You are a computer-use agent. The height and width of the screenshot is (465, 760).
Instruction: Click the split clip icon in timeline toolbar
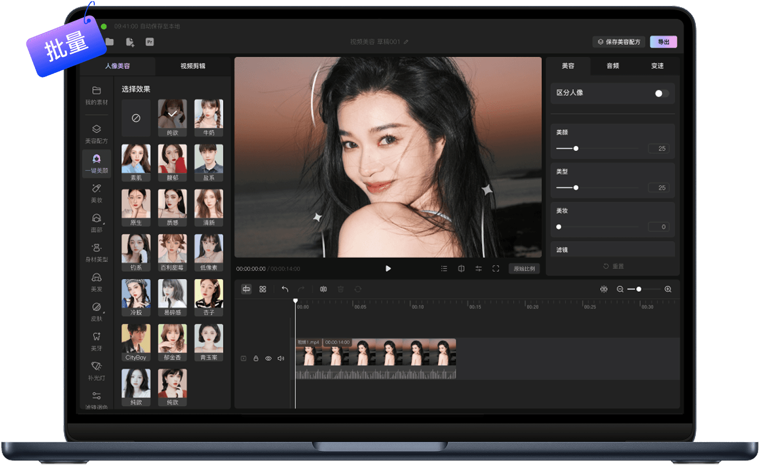pyautogui.click(x=323, y=289)
